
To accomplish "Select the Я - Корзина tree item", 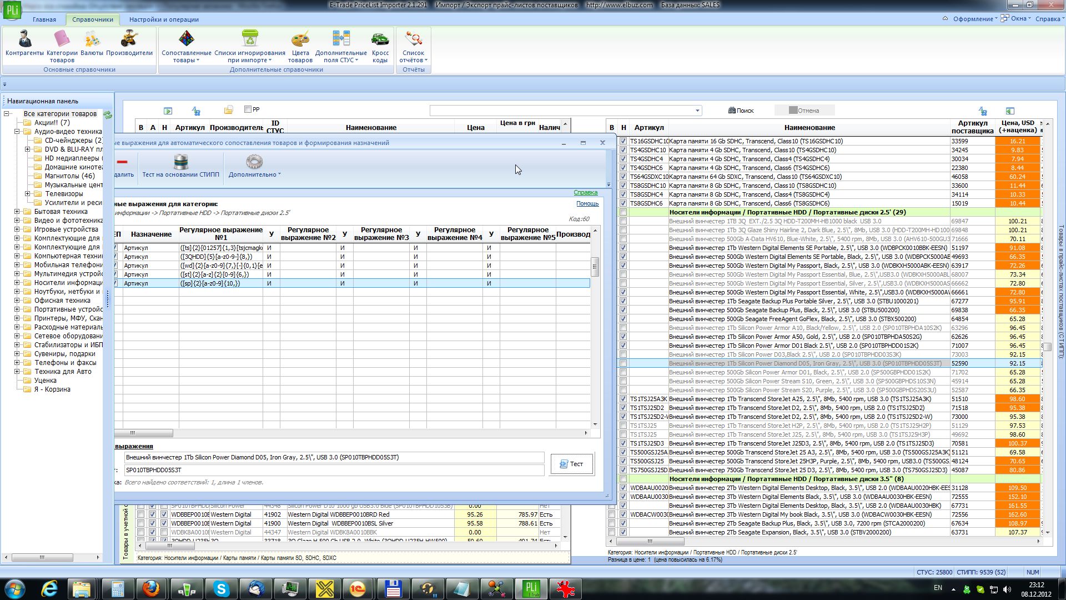I will pyautogui.click(x=52, y=389).
